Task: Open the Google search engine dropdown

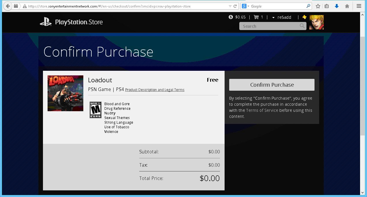Action: 246,6
